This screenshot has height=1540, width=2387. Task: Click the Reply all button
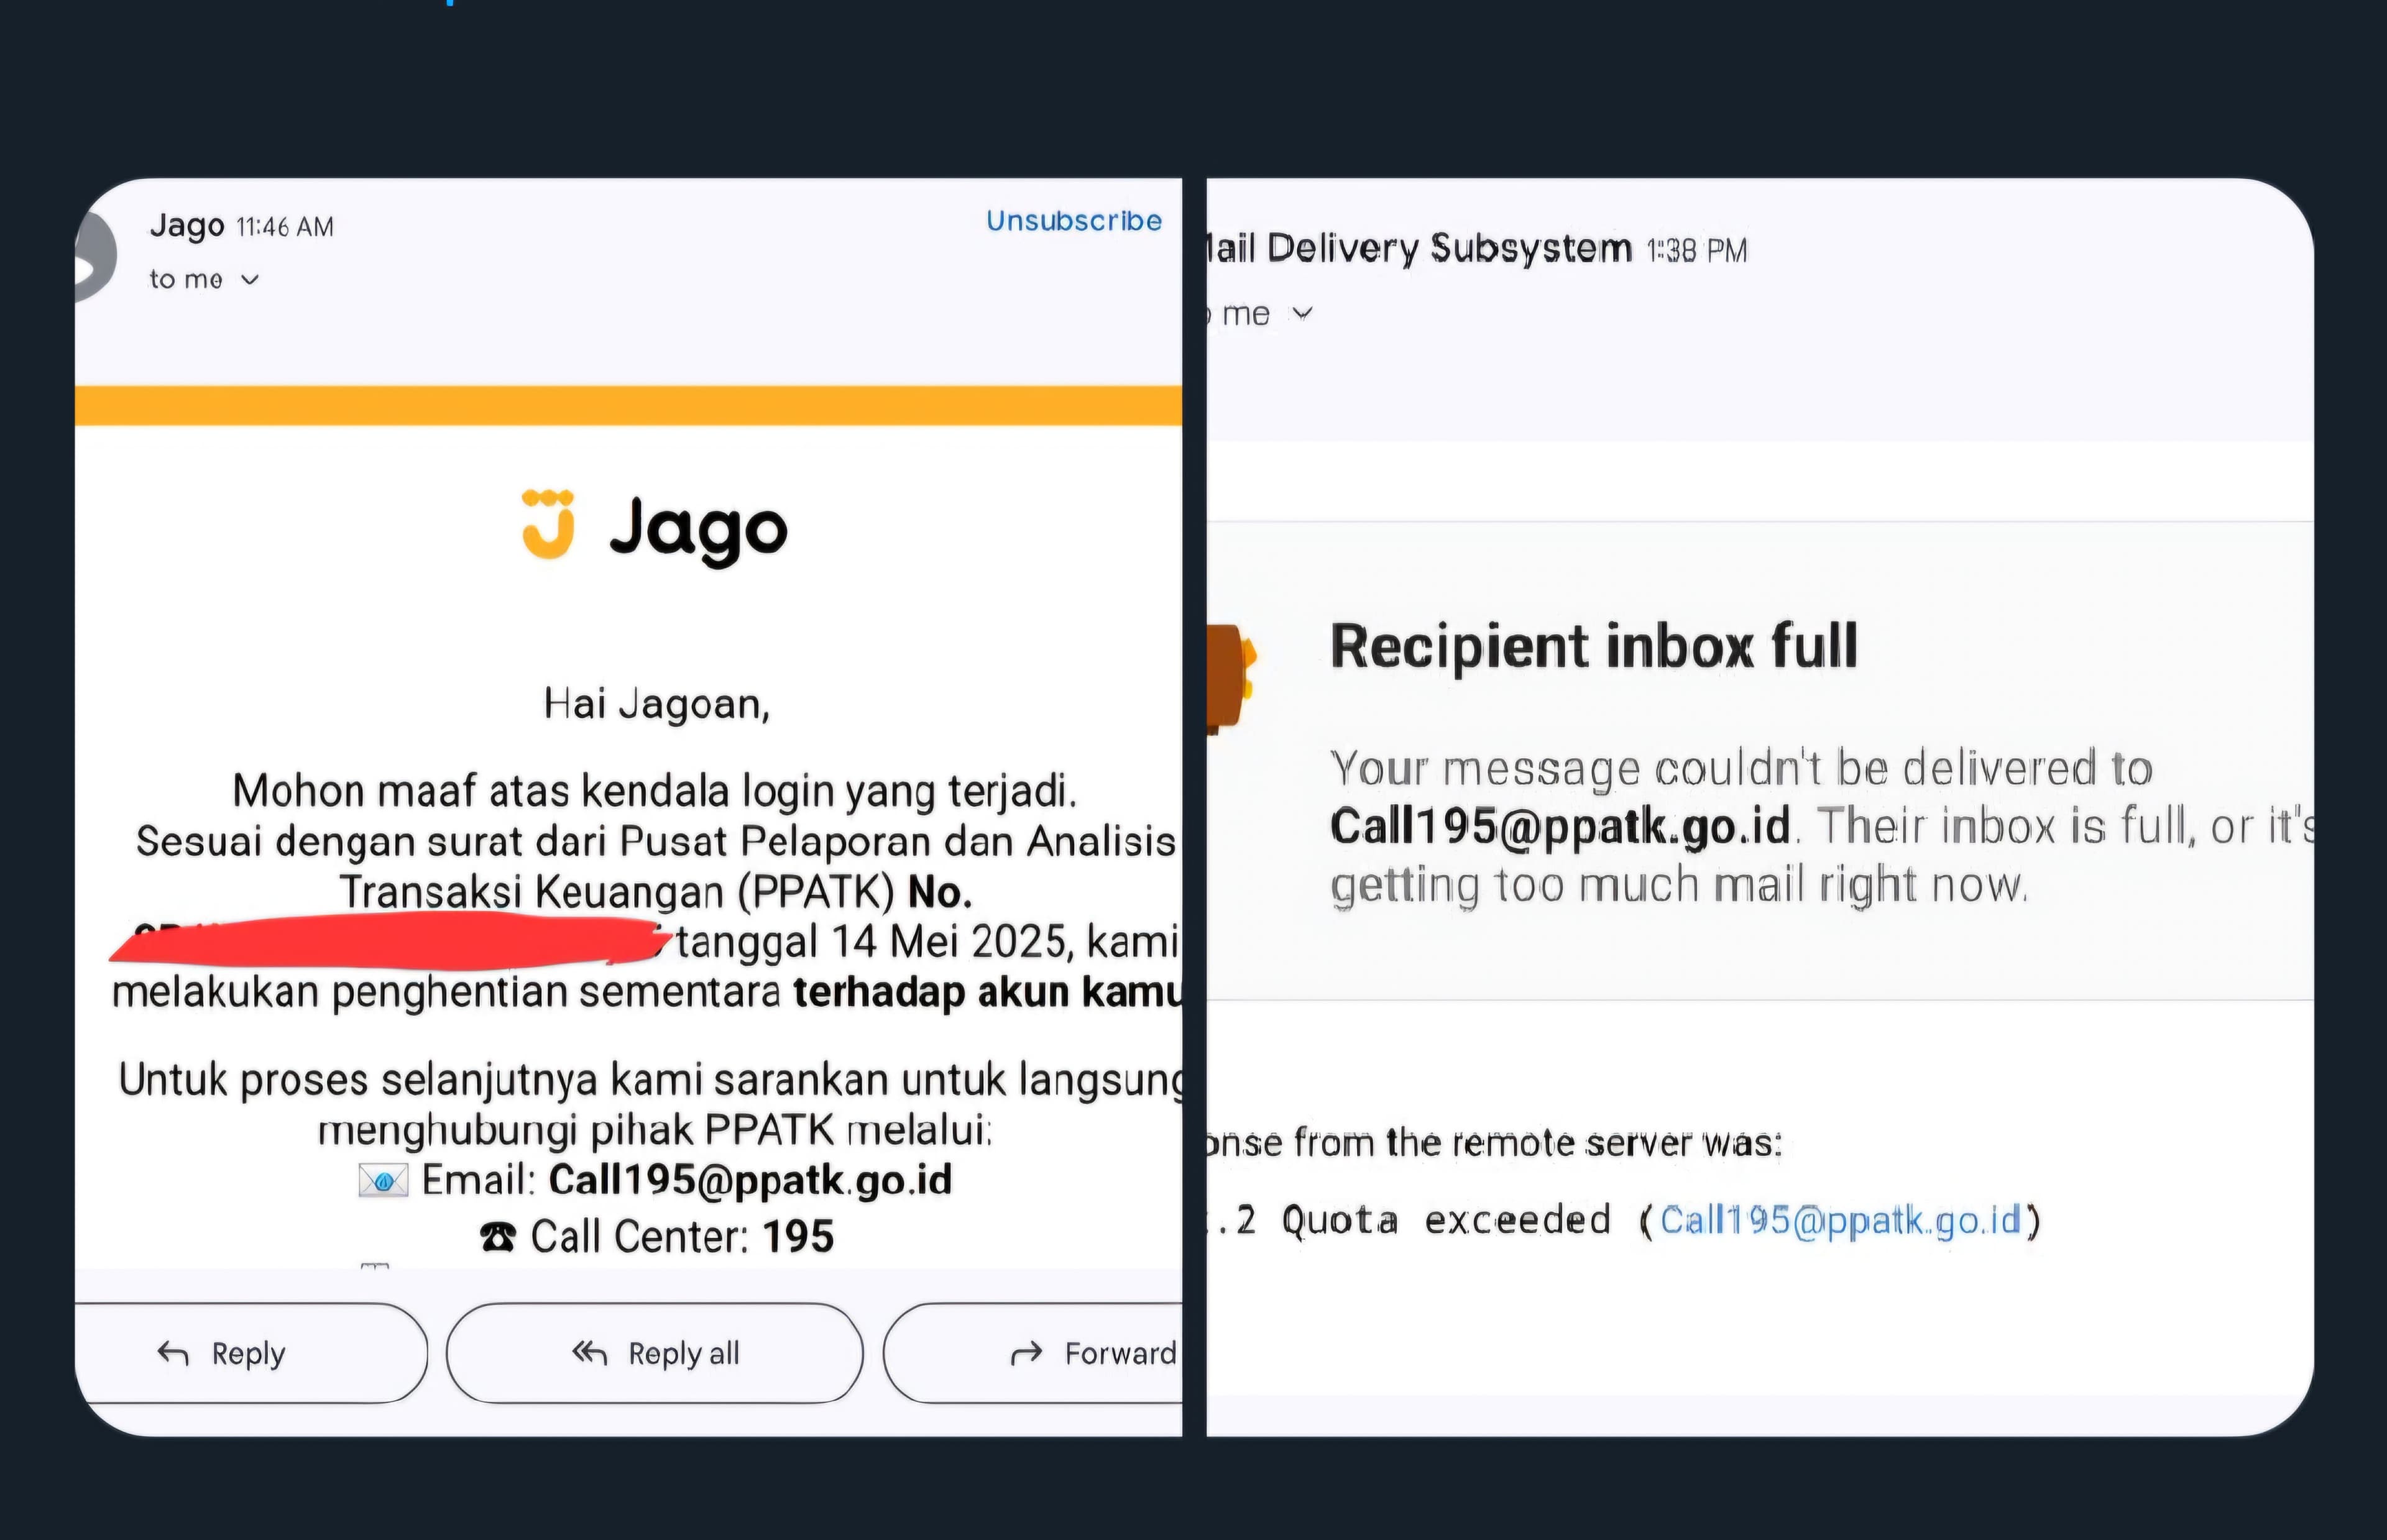[655, 1353]
